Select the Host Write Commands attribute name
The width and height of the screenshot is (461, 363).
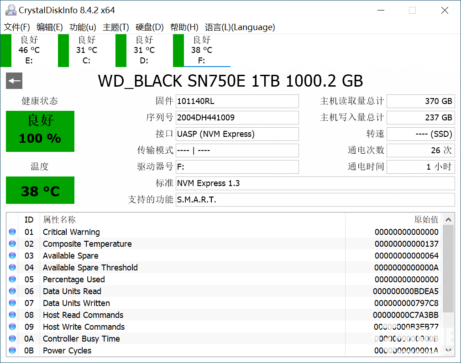point(84,327)
